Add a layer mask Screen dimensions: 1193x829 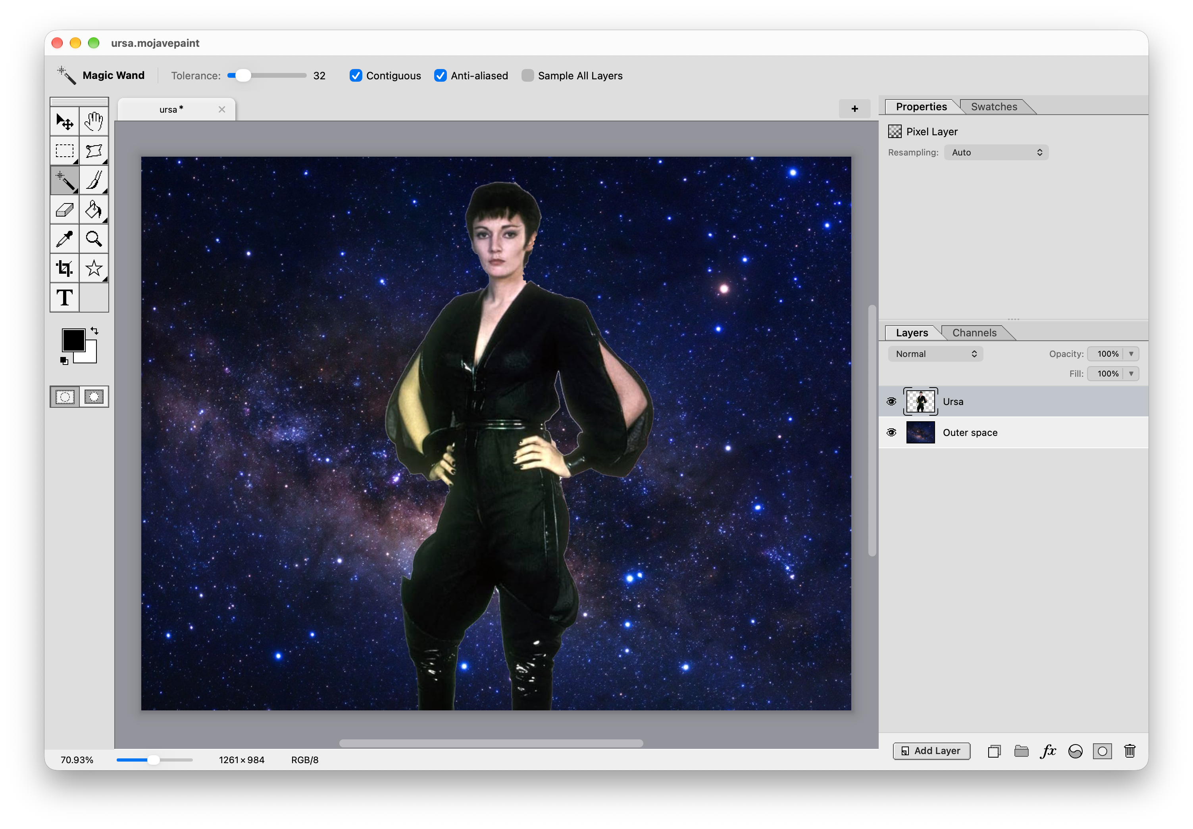[x=1102, y=751]
